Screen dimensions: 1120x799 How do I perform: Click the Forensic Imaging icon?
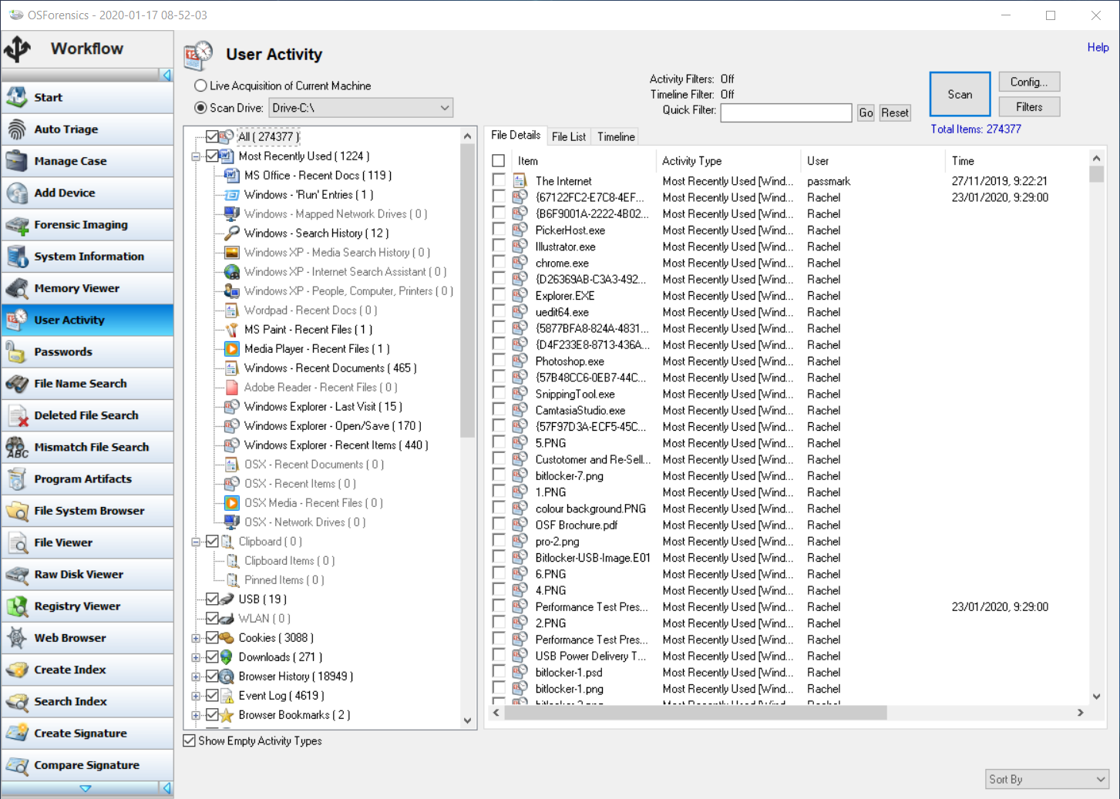(17, 225)
